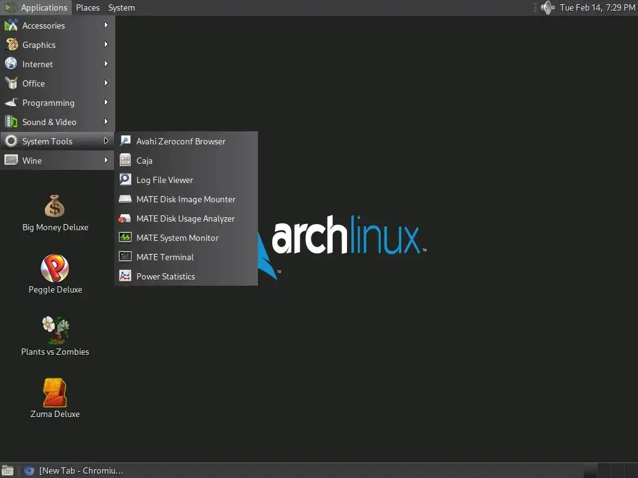Open the Places menu
This screenshot has height=478, width=638.
tap(88, 7)
